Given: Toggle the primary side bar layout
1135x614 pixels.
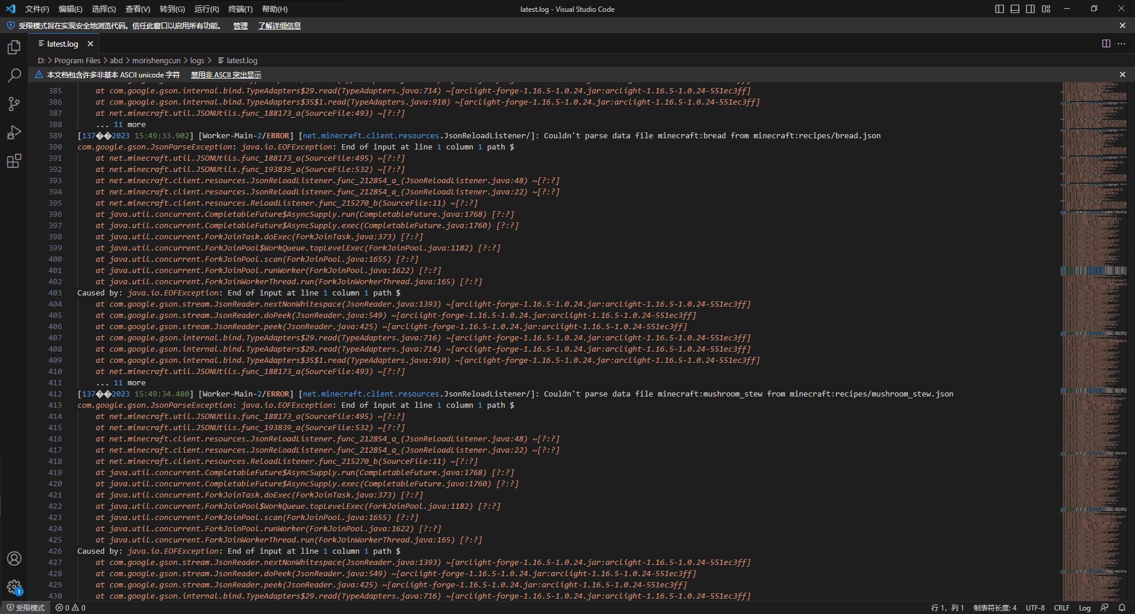Looking at the screenshot, I should [1000, 9].
